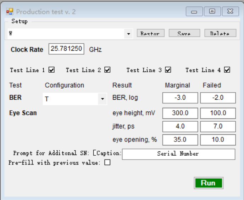Check Pre-fill with previous value box
The image size is (244, 200).
coord(107,163)
